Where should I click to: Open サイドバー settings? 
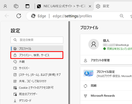click(x=37, y=68)
